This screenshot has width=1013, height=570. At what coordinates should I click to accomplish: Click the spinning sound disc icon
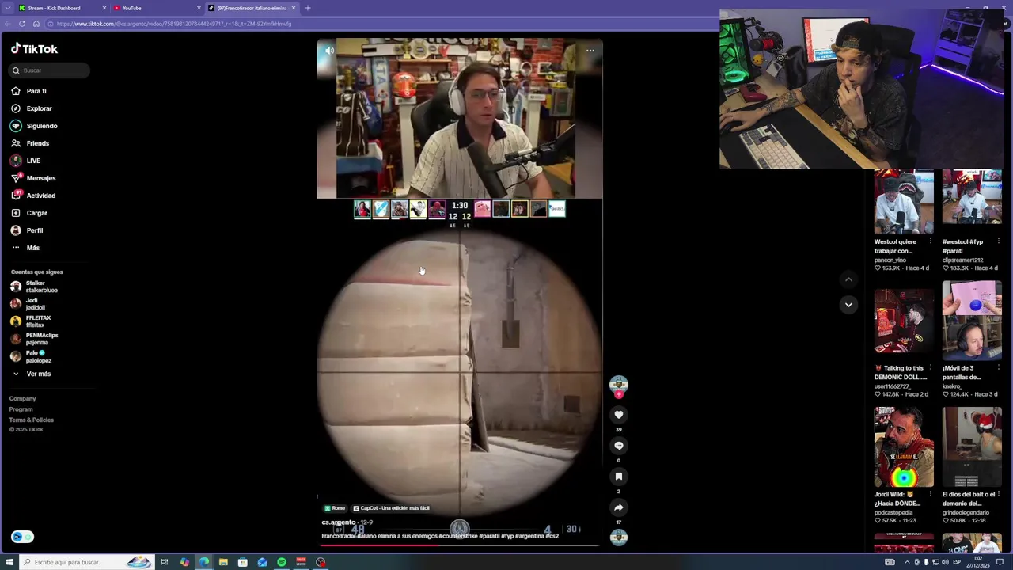(619, 538)
